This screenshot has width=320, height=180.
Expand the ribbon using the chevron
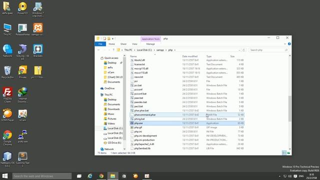285,44
